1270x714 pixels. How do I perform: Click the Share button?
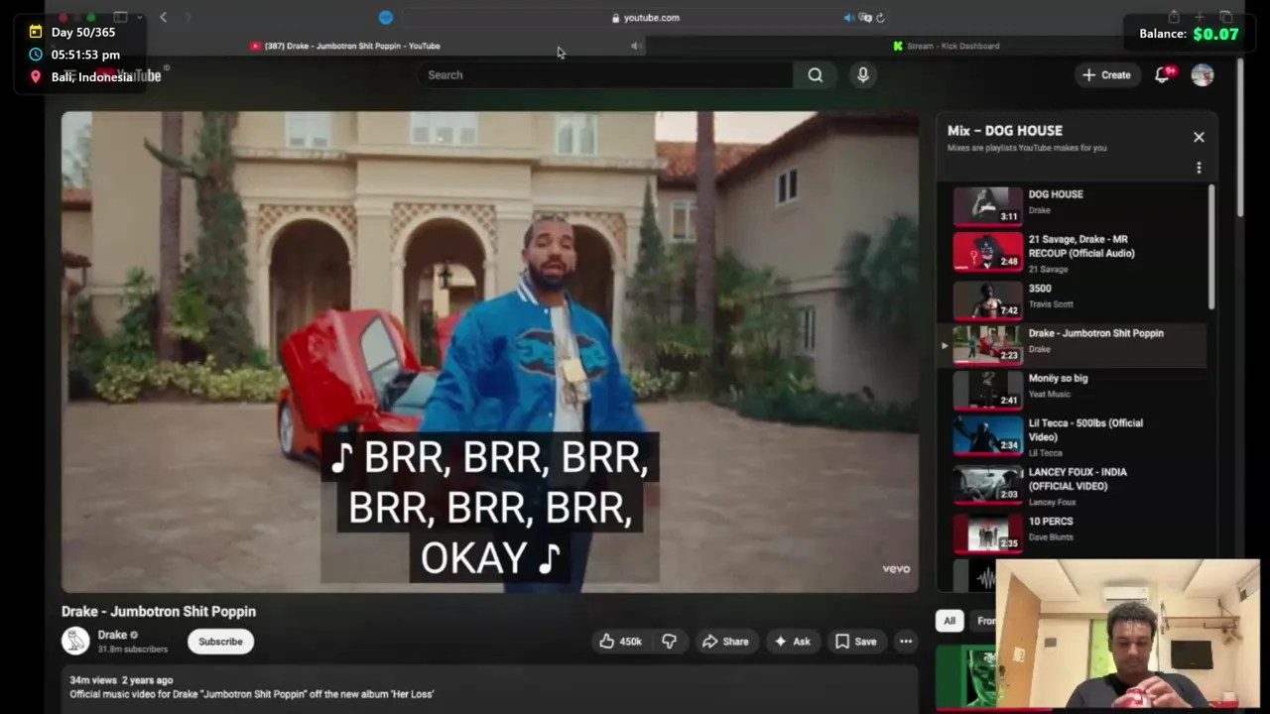tap(725, 642)
